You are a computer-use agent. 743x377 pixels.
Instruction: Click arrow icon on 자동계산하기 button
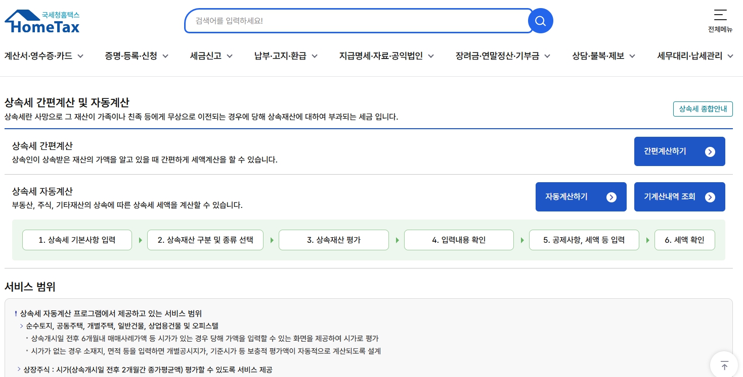click(611, 197)
